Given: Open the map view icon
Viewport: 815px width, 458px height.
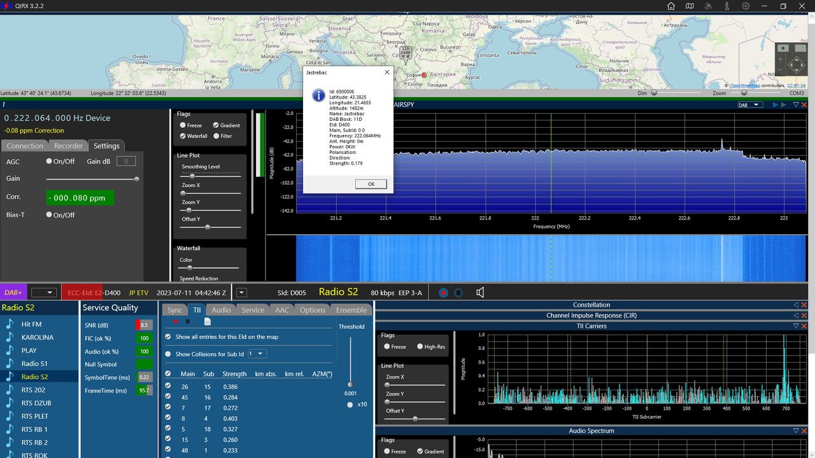Looking at the screenshot, I should pos(690,6).
